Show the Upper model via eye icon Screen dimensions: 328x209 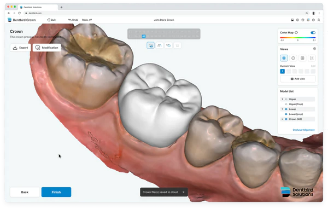(x=286, y=99)
